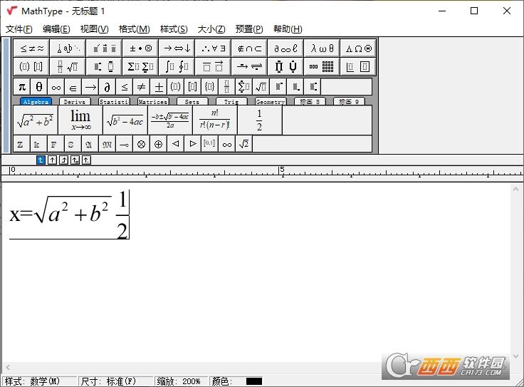Click the 缩放: 200% zoom status field

pyautogui.click(x=181, y=381)
